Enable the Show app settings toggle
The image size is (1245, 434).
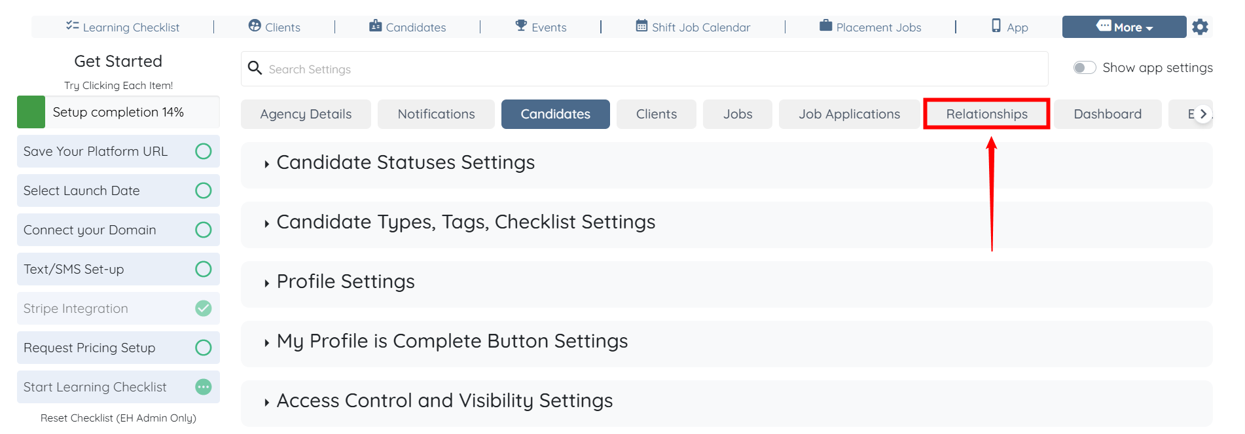click(1085, 68)
